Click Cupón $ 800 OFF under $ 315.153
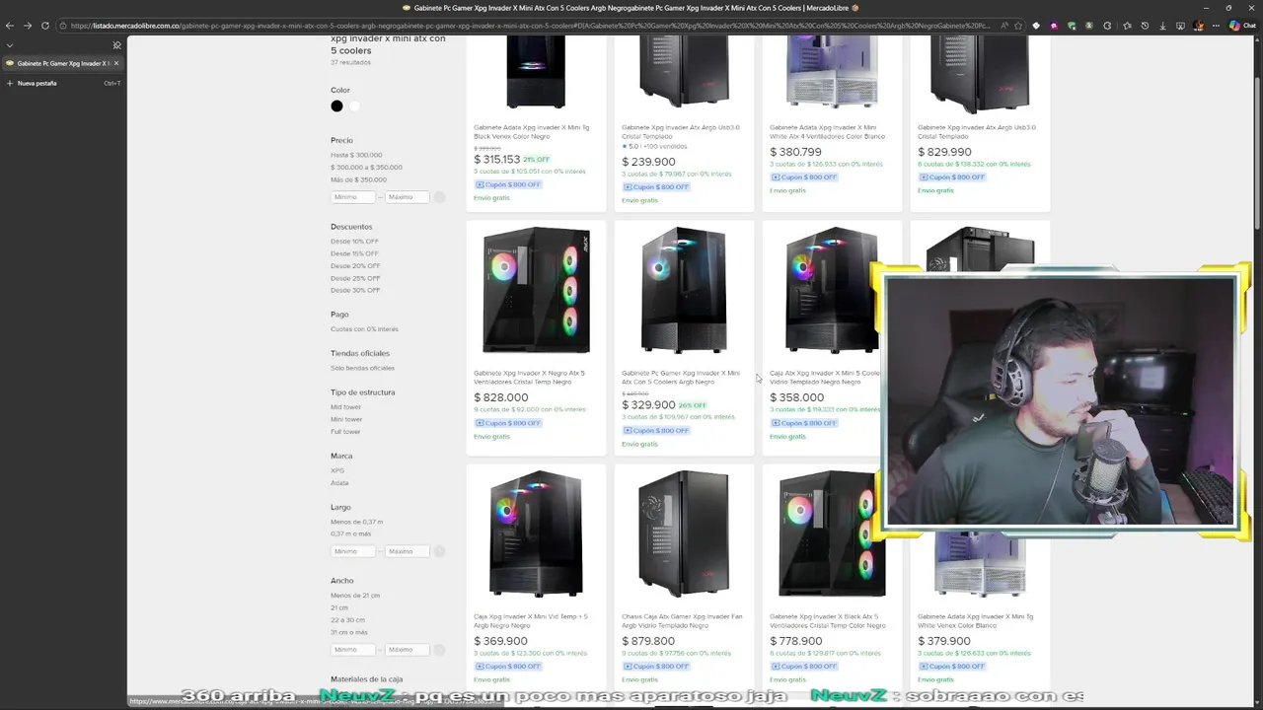Screen dimensions: 1263x710 (508, 184)
